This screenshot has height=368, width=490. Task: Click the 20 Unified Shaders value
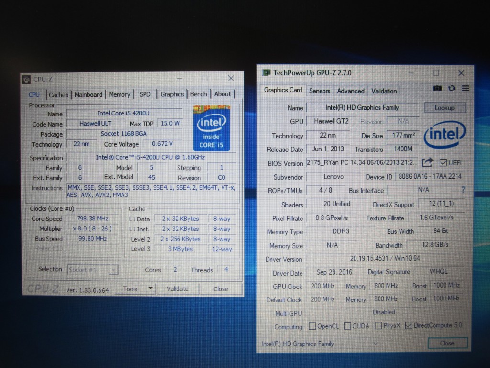click(337, 204)
